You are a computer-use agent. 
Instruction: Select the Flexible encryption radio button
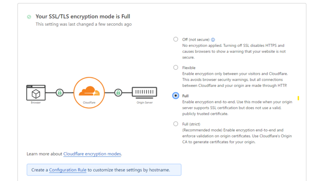click(176, 67)
